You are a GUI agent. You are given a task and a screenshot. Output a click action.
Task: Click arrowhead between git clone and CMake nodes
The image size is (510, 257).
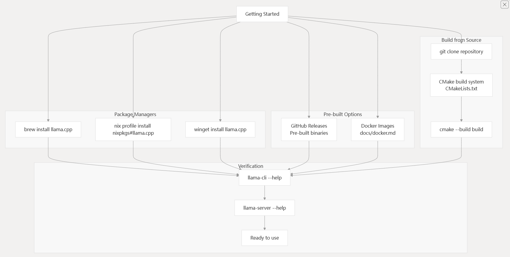(x=461, y=72)
